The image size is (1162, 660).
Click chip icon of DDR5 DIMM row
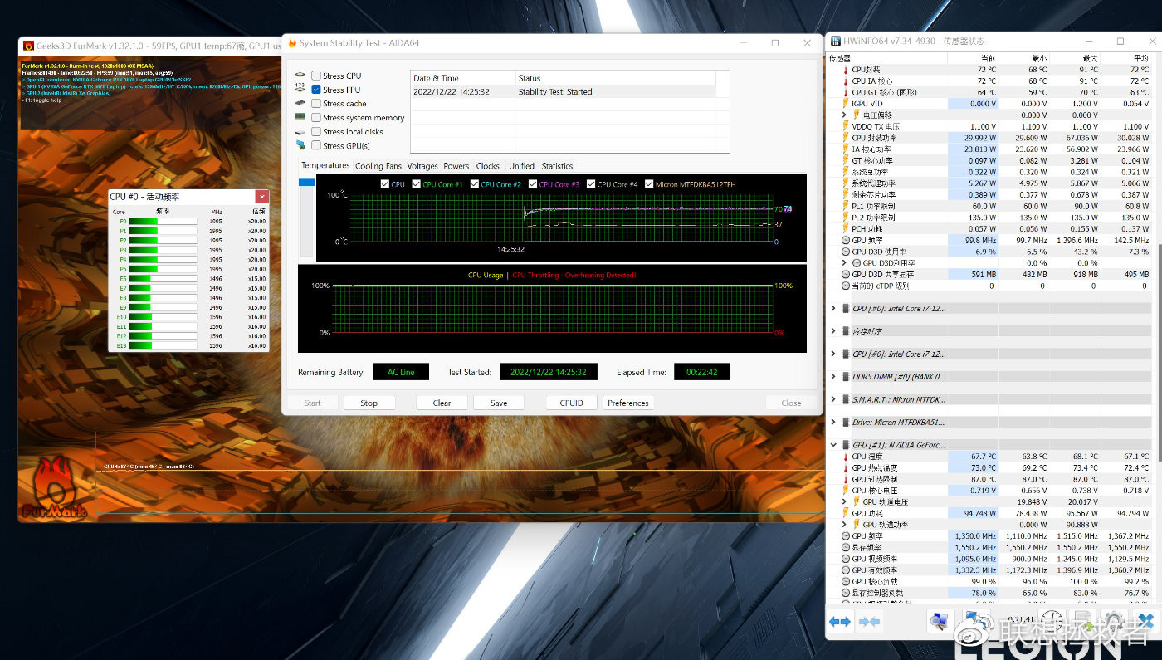(846, 377)
